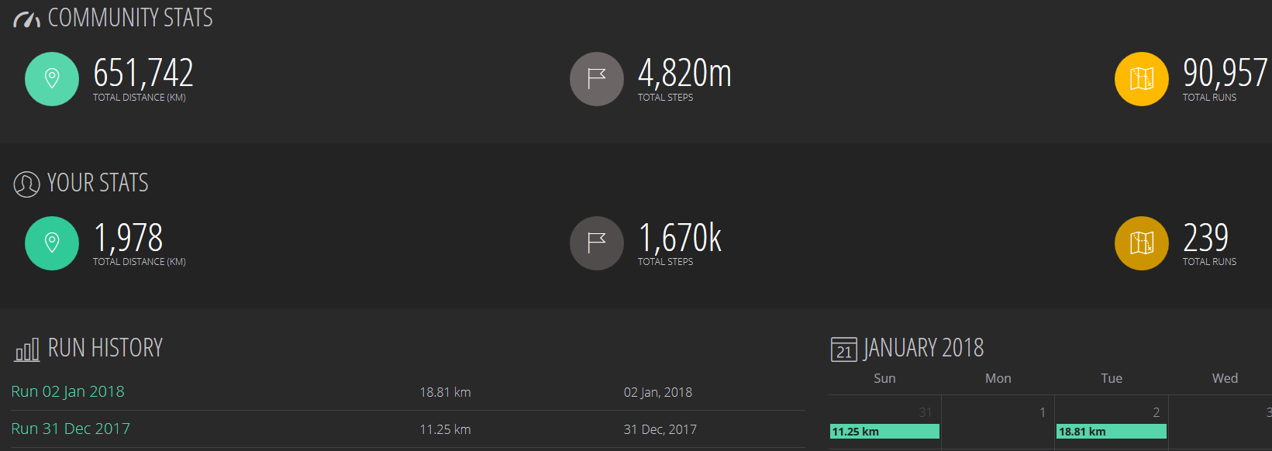Click the 651,742 community distance value
Image resolution: width=1272 pixels, height=451 pixels.
click(x=143, y=74)
